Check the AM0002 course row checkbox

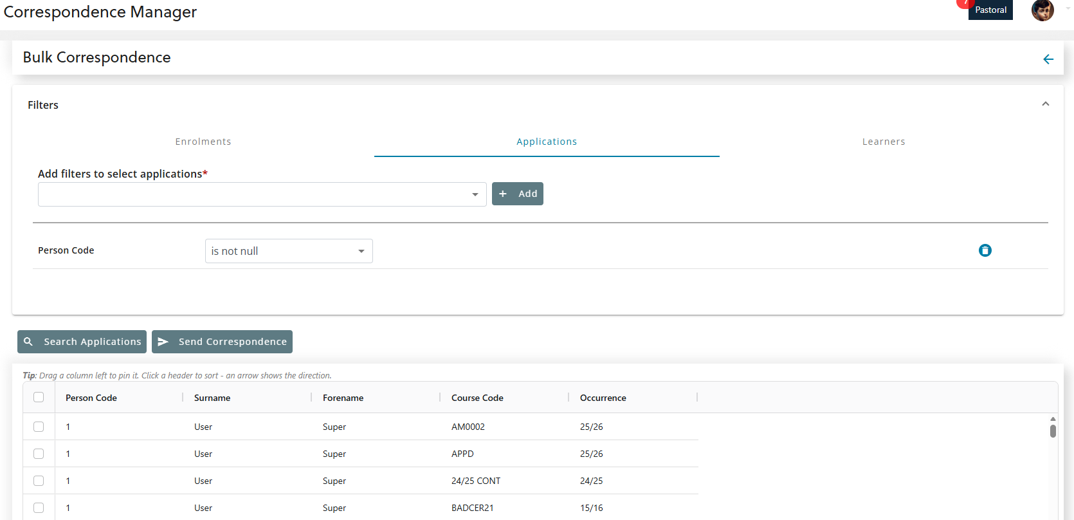[x=39, y=427]
